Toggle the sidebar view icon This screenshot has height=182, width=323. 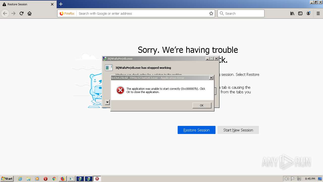tap(300, 13)
